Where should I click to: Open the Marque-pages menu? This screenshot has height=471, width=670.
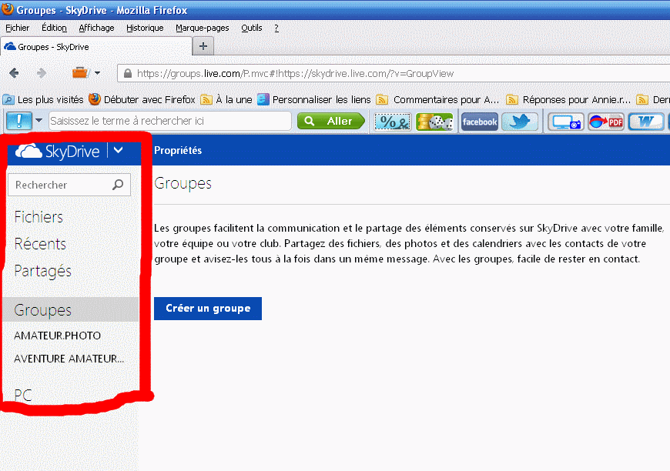tap(202, 28)
